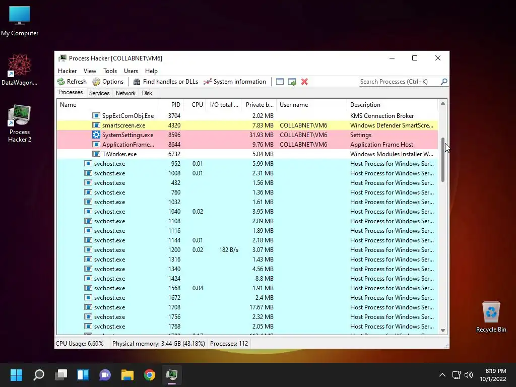The height and width of the screenshot is (387, 516).
Task: Click the volume tray icon
Action: (x=469, y=375)
